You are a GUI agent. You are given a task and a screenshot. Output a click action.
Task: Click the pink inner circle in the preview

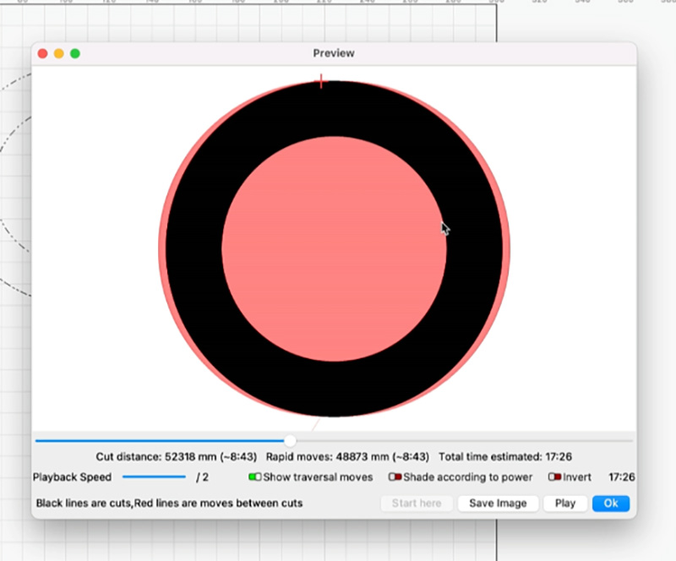click(334, 249)
